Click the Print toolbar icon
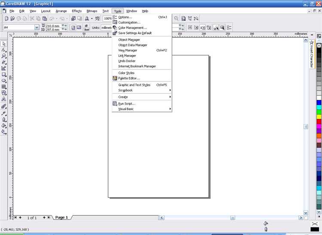 click(25, 18)
